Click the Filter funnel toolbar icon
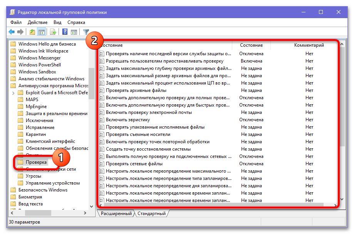Image resolution: width=354 pixels, height=234 pixels. tap(86, 32)
